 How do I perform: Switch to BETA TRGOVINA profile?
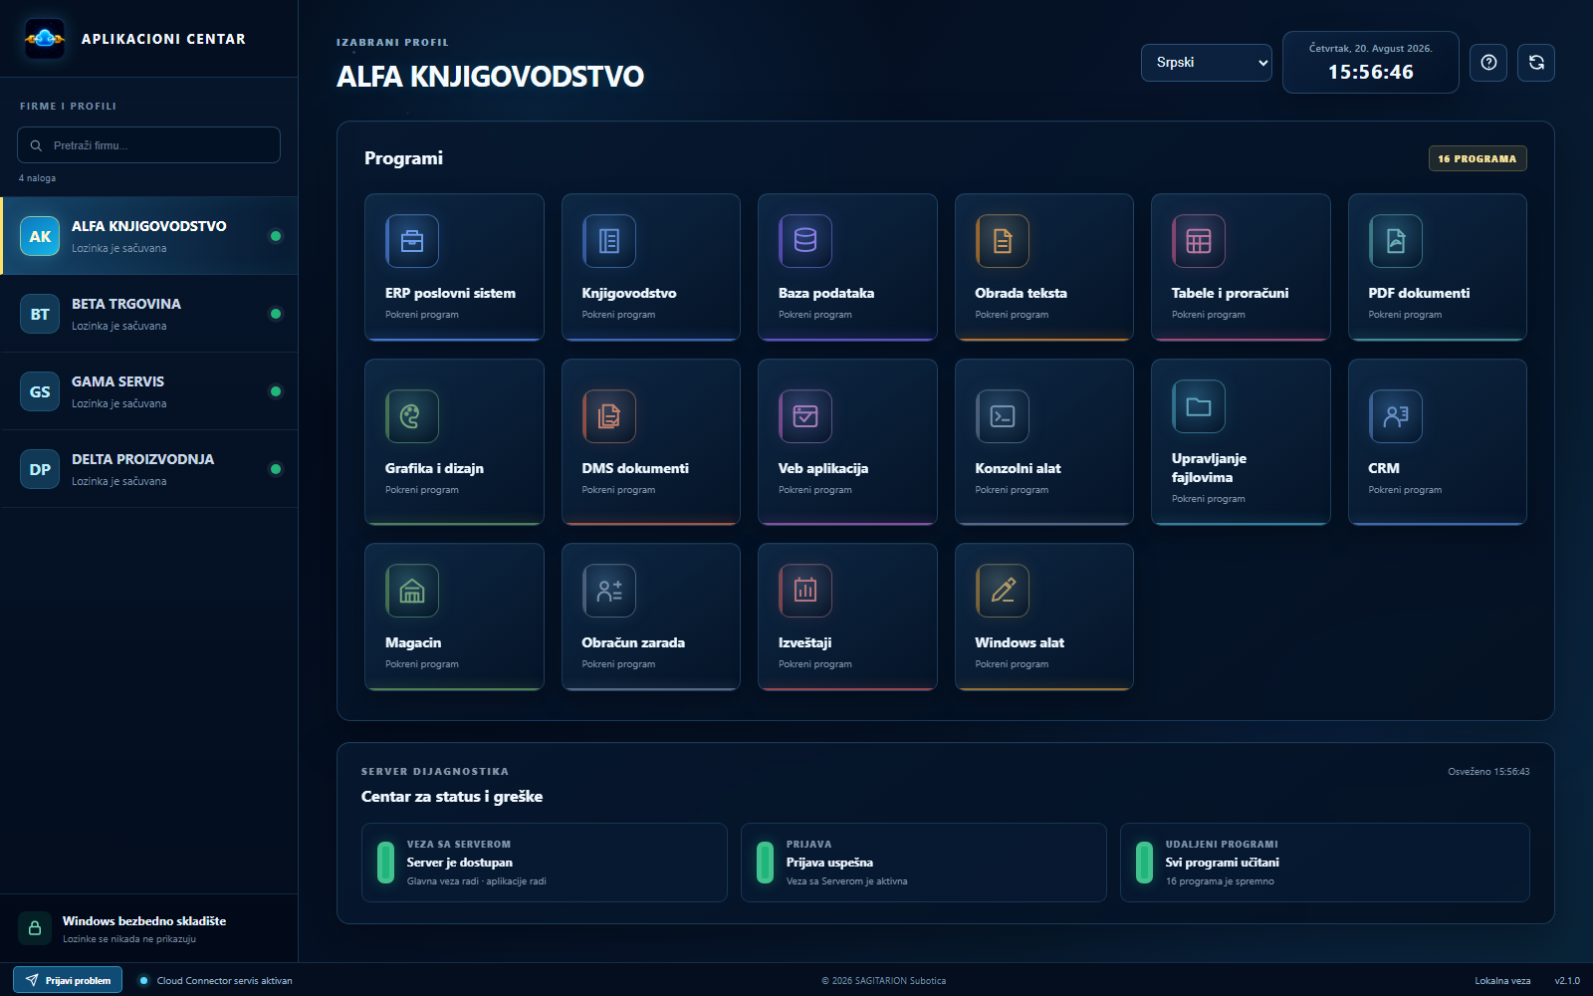(x=149, y=314)
